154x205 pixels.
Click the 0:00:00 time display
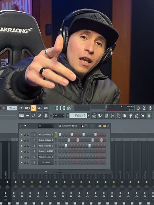(63, 108)
